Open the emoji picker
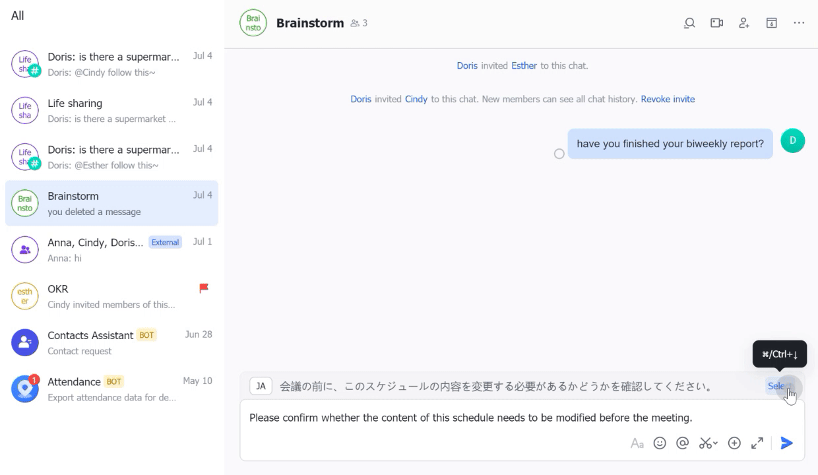Viewport: 818px width, 475px height. 660,443
